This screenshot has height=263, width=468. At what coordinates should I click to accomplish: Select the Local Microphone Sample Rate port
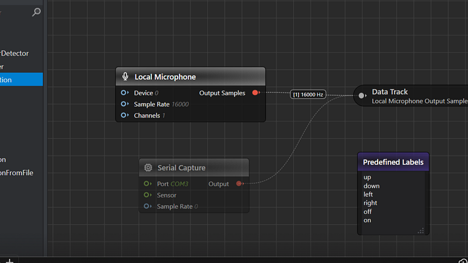(124, 104)
